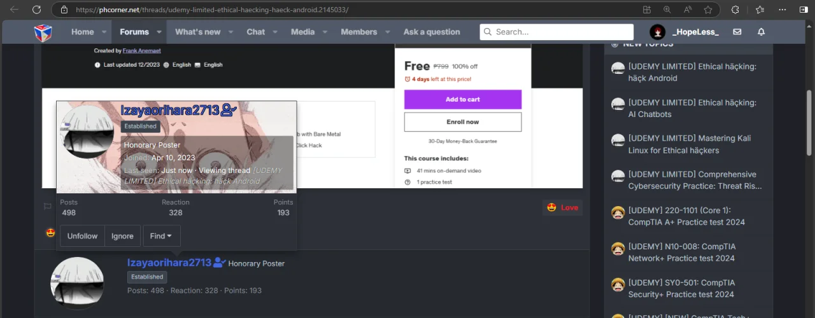
Task: Open the Members nav item
Action: coord(359,32)
